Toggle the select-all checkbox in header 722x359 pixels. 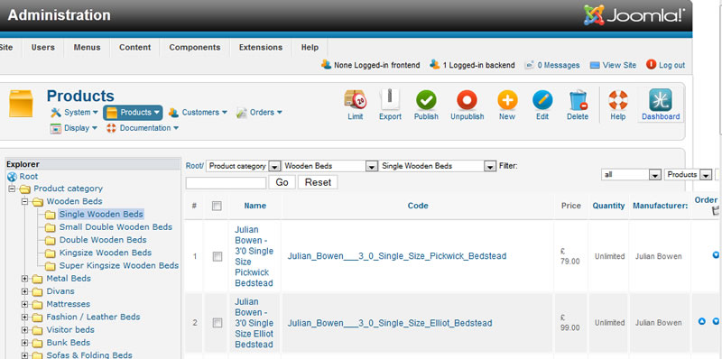217,206
